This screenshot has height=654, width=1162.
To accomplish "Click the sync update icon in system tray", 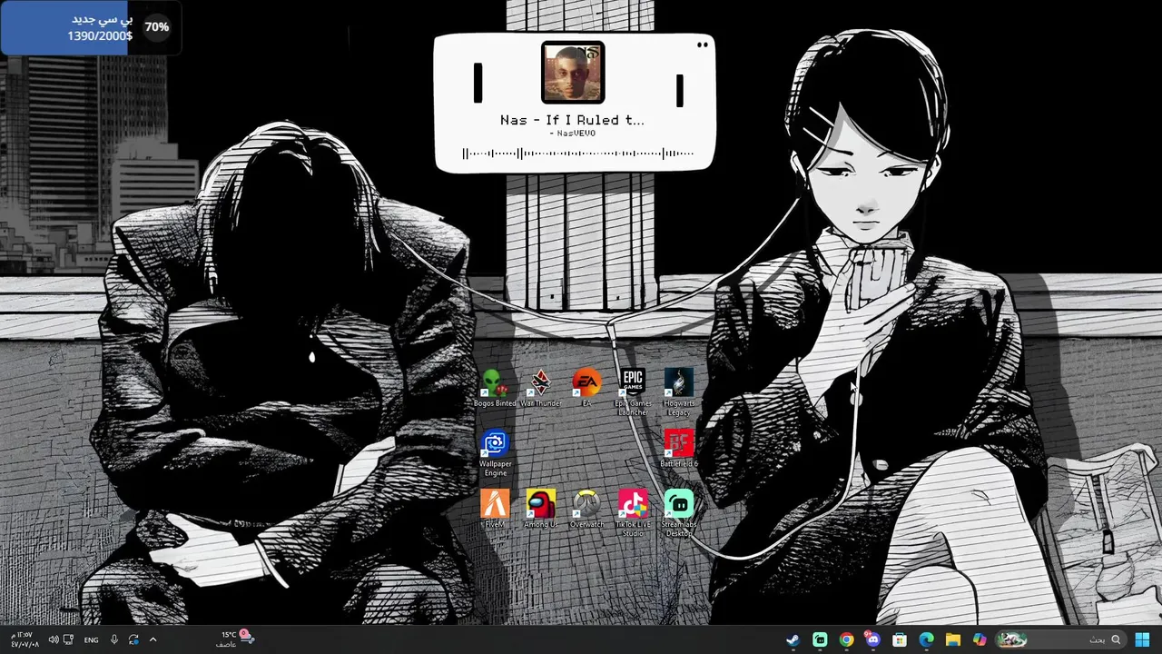I will (133, 639).
